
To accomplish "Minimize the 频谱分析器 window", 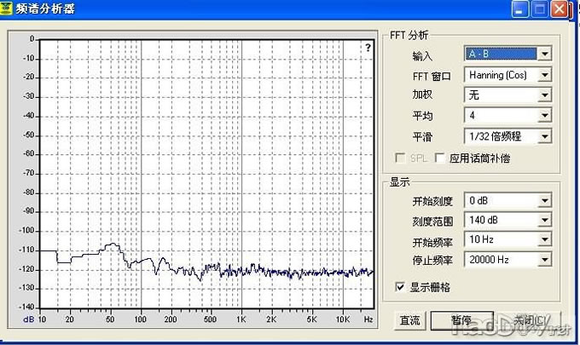I will coord(519,10).
